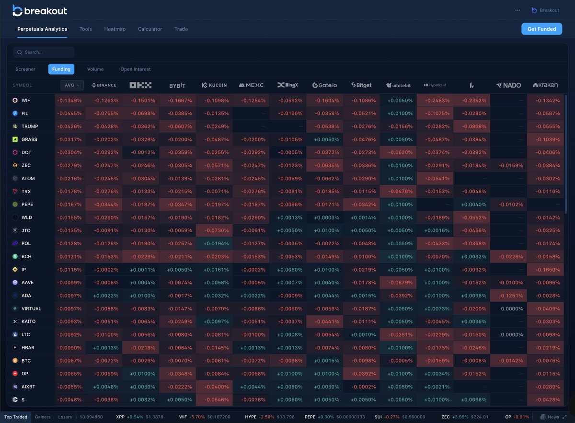Click the TRX coin icon
Image resolution: width=575 pixels, height=423 pixels.
pyautogui.click(x=15, y=192)
